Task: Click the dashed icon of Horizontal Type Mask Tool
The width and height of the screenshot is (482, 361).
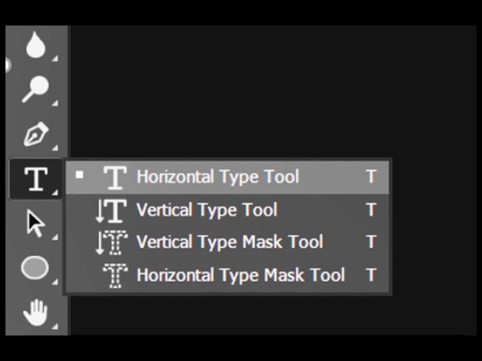Action: coord(115,275)
